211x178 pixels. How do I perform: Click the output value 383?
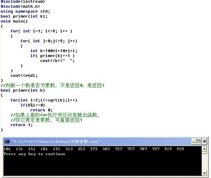coord(106,149)
